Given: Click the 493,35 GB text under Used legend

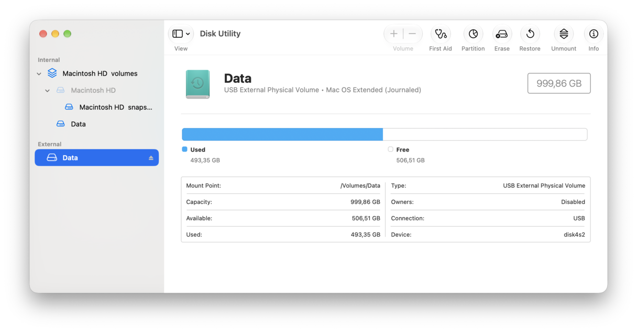Looking at the screenshot, I should [x=205, y=160].
